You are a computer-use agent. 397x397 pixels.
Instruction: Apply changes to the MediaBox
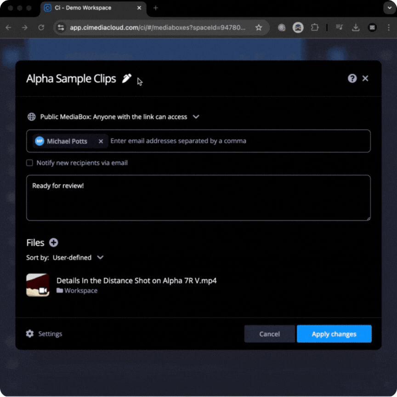[x=334, y=334]
